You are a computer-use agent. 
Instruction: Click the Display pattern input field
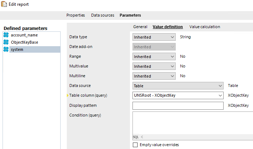click(178, 106)
